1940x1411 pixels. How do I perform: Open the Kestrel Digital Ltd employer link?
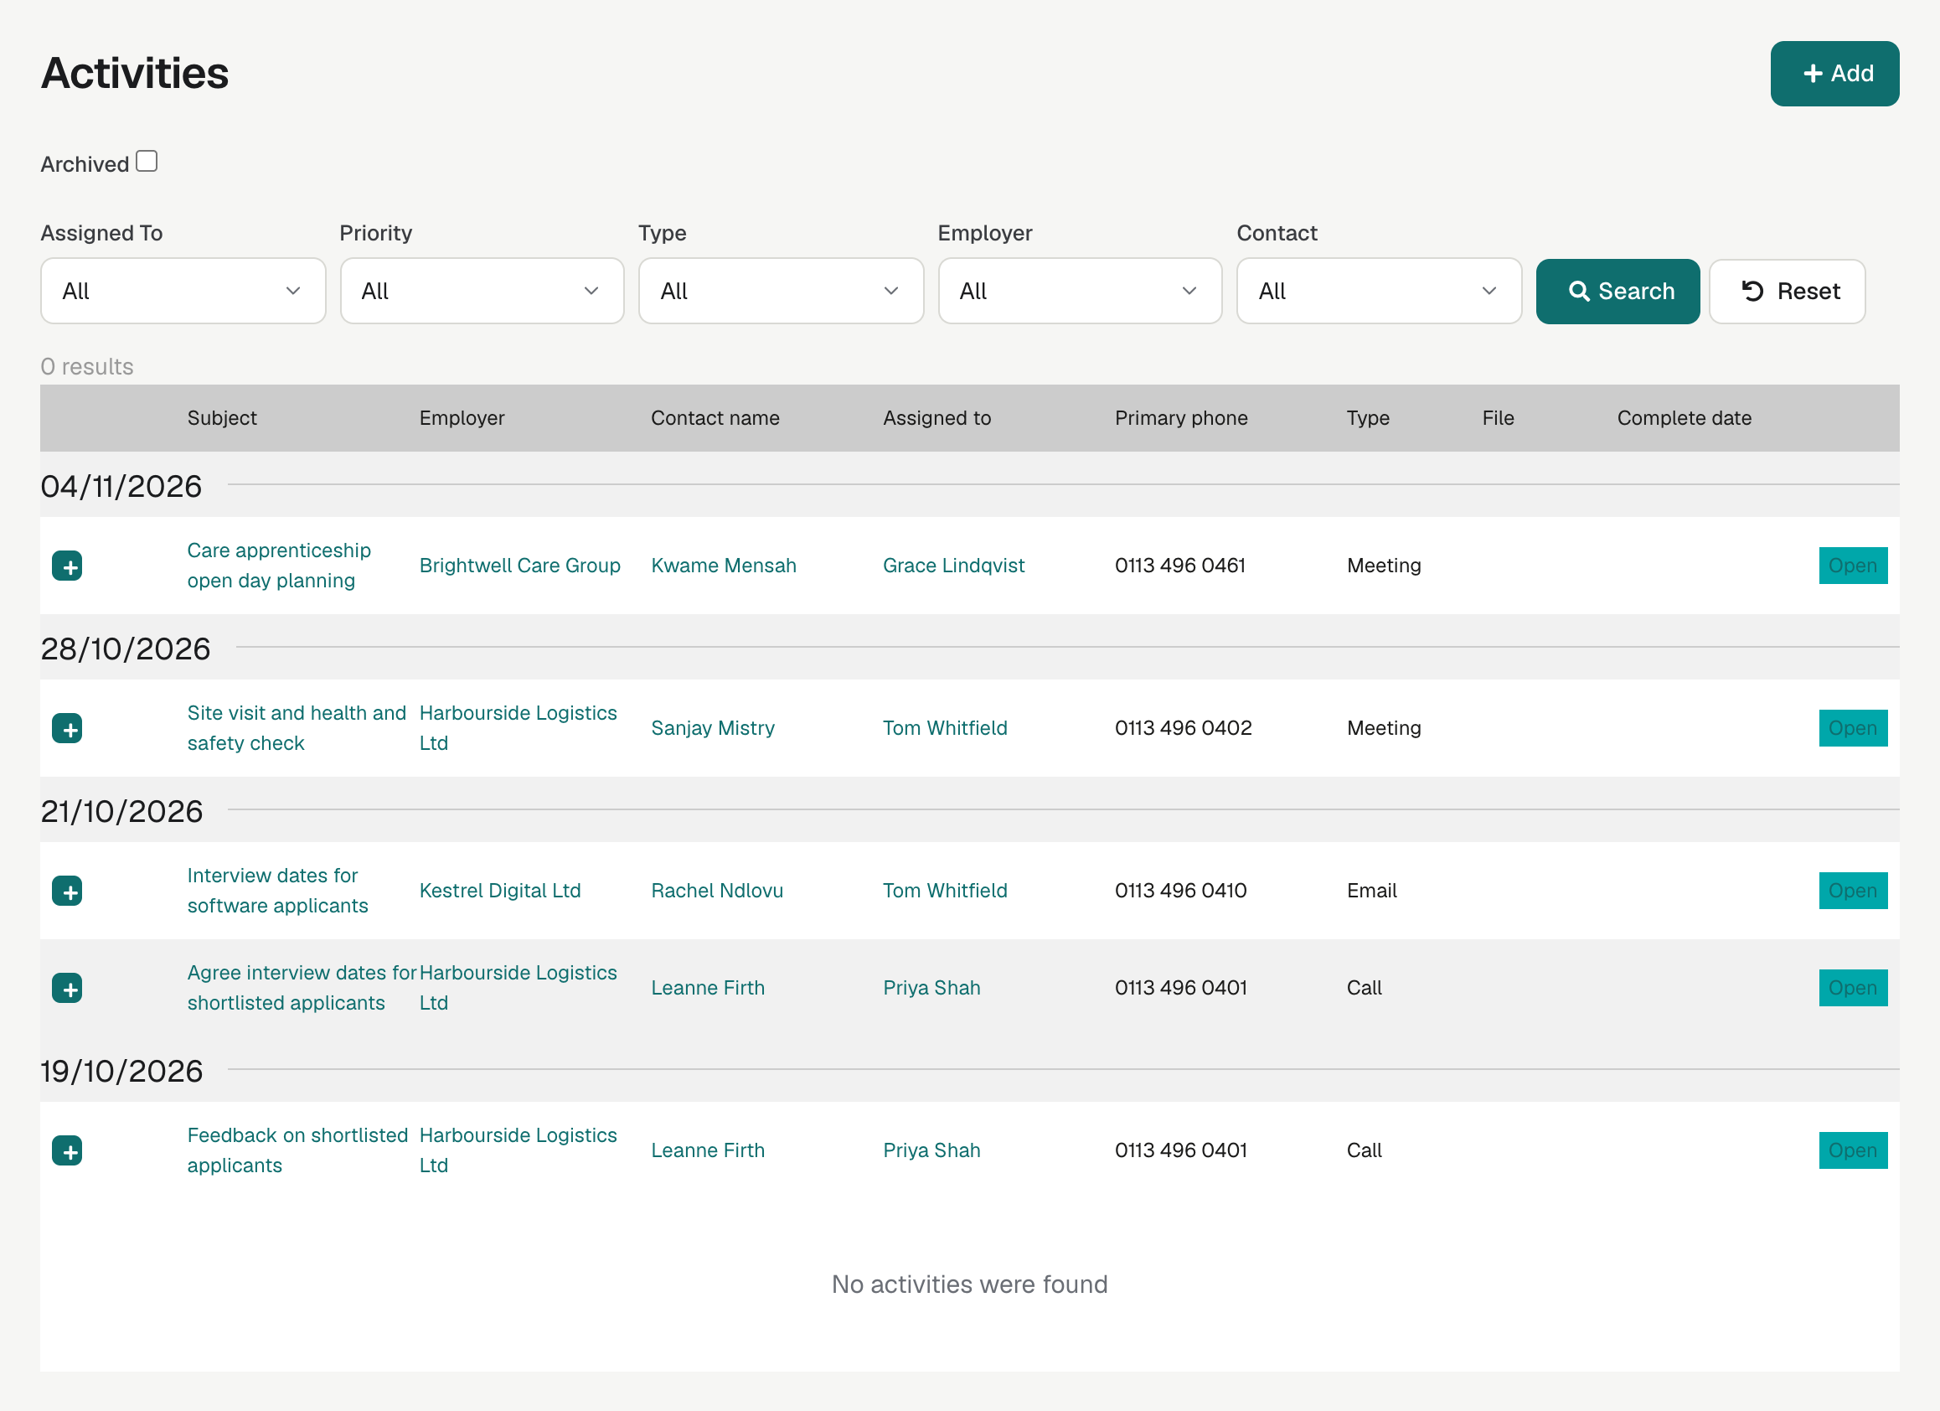[x=499, y=891]
